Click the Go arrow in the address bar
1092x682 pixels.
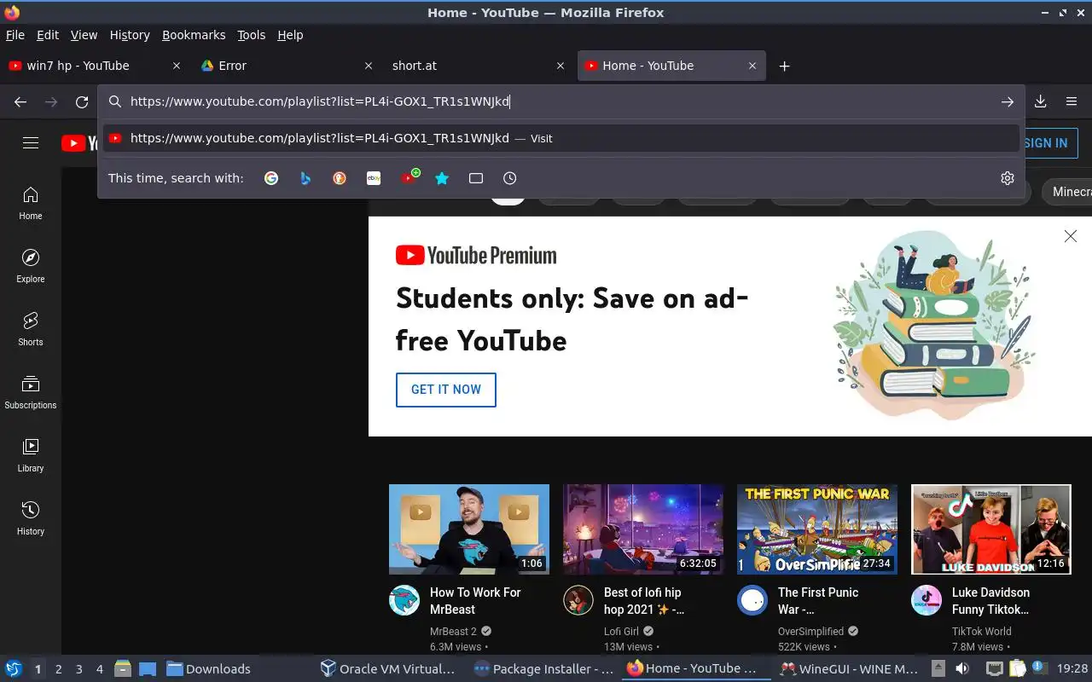click(x=1008, y=101)
